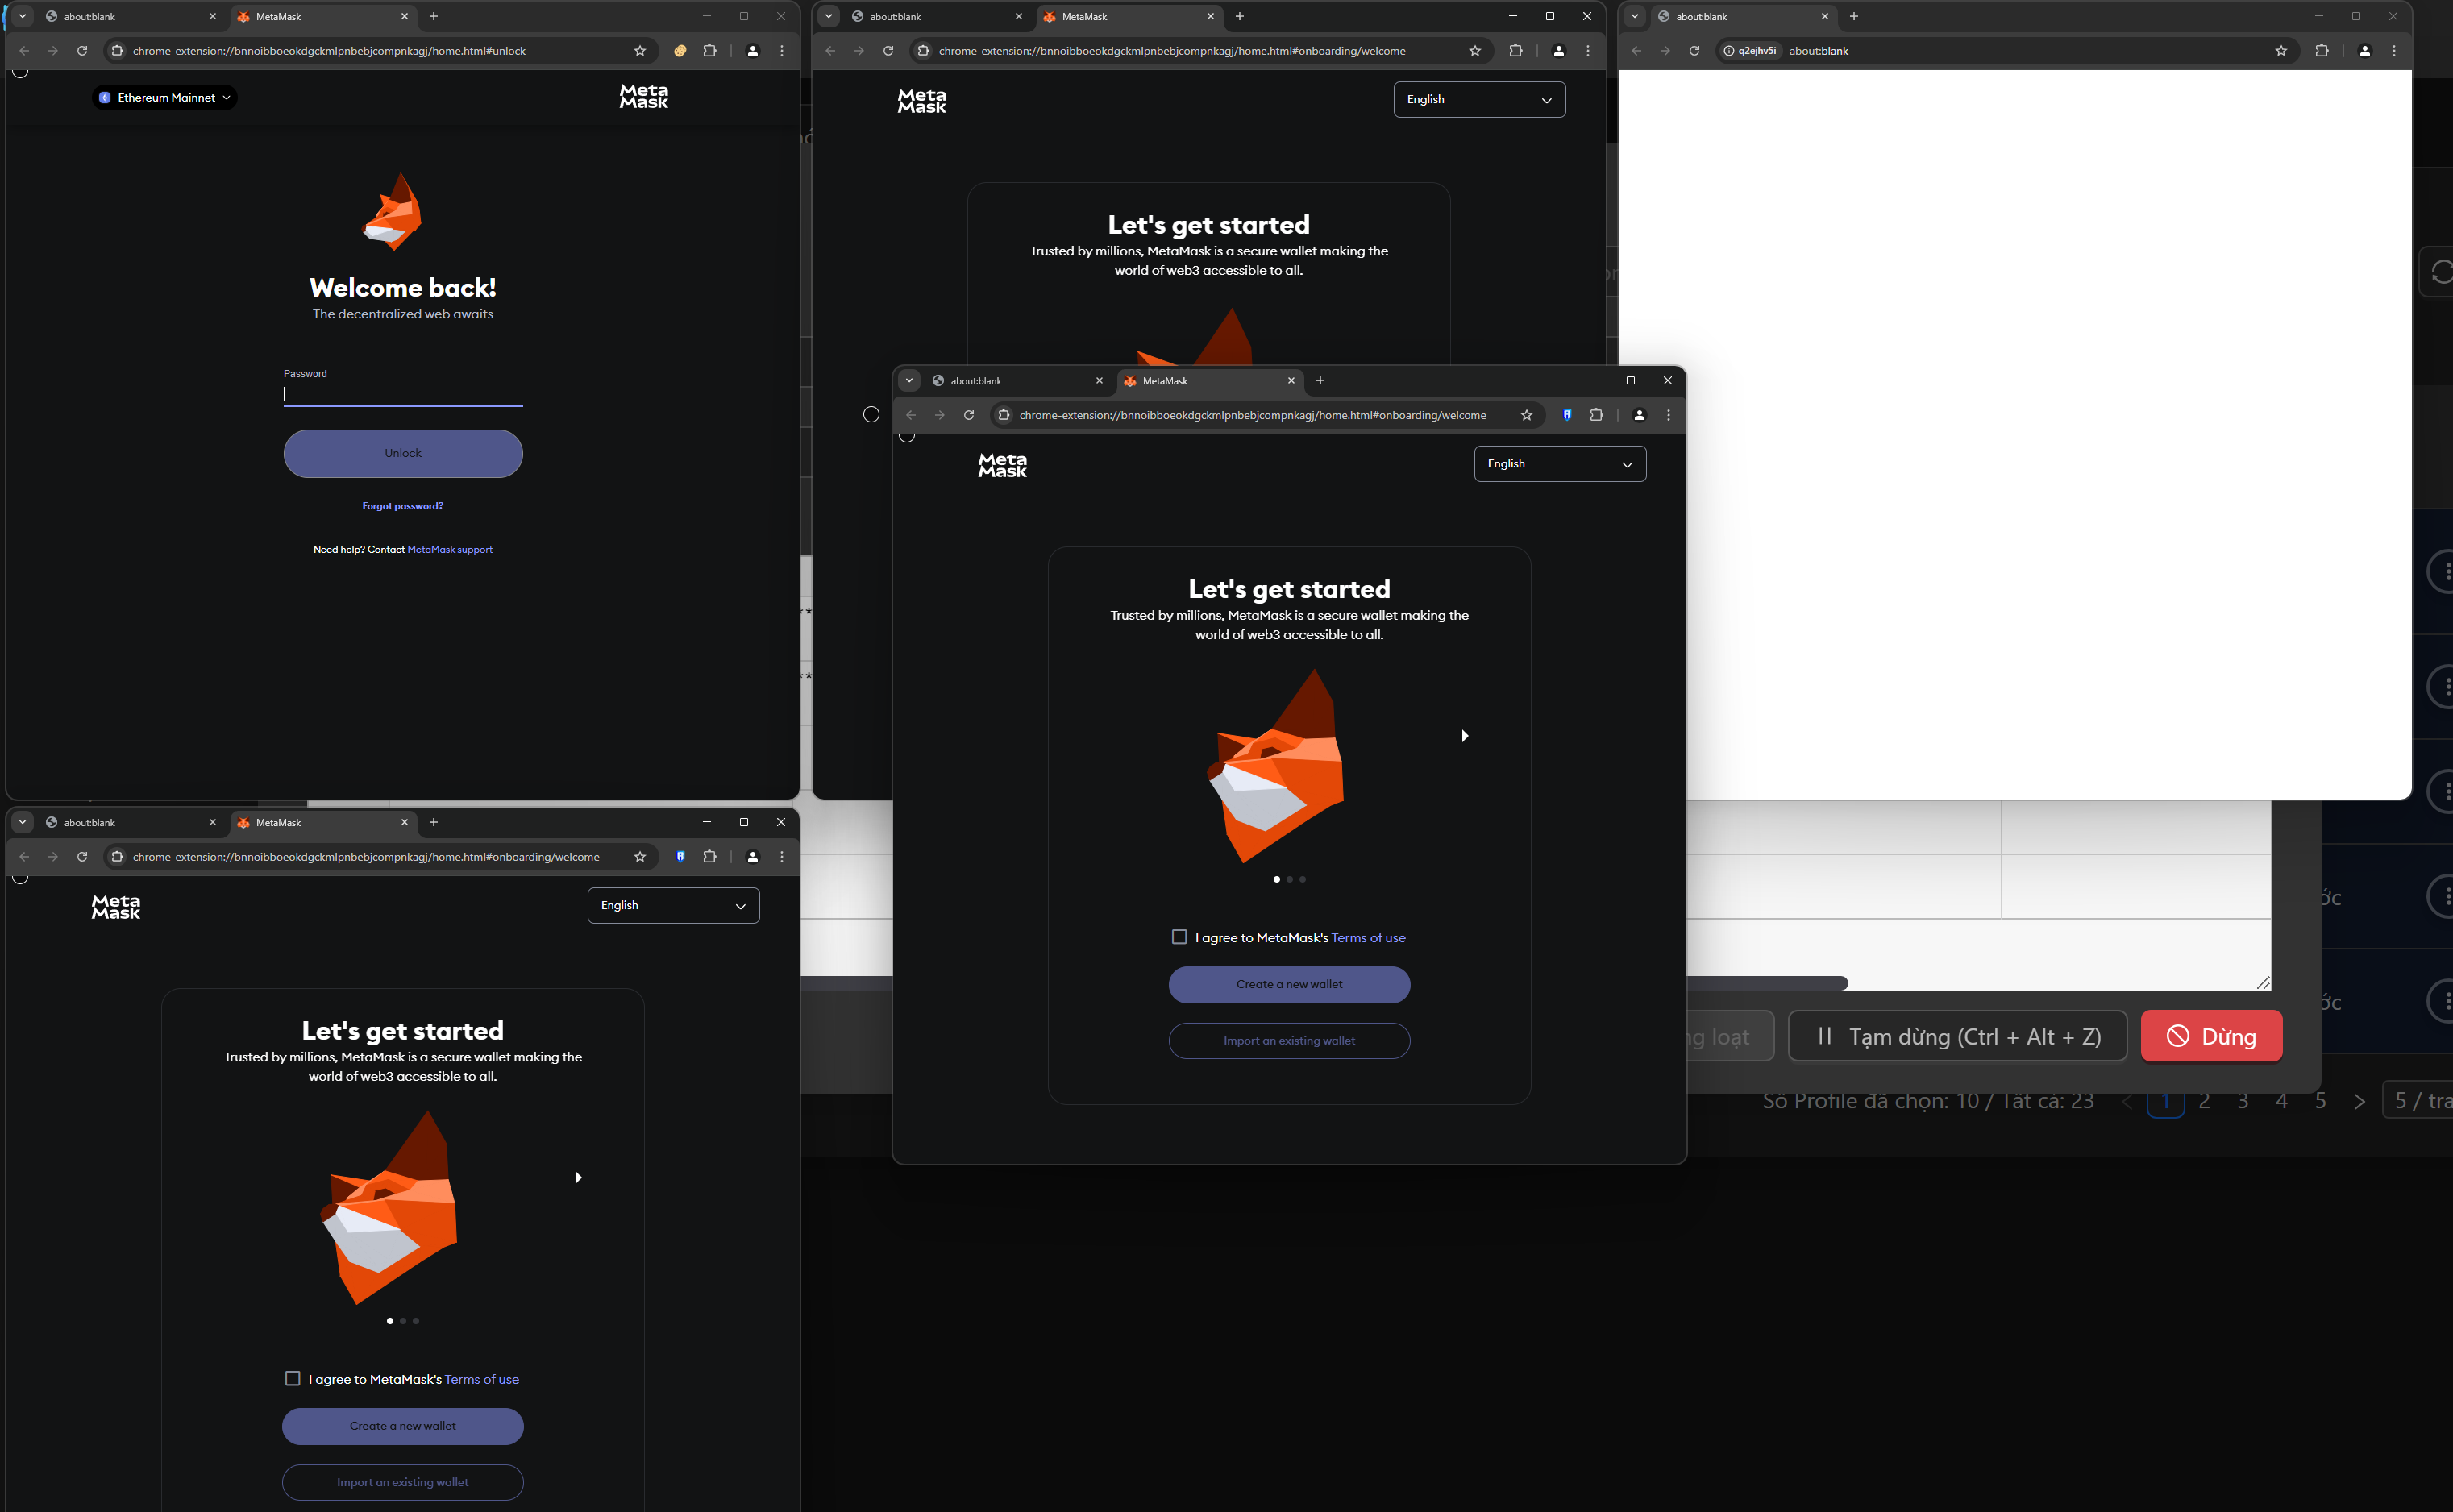Open the Ethereum Mainnet network dropdown
This screenshot has width=2453, height=1512.
coord(165,98)
